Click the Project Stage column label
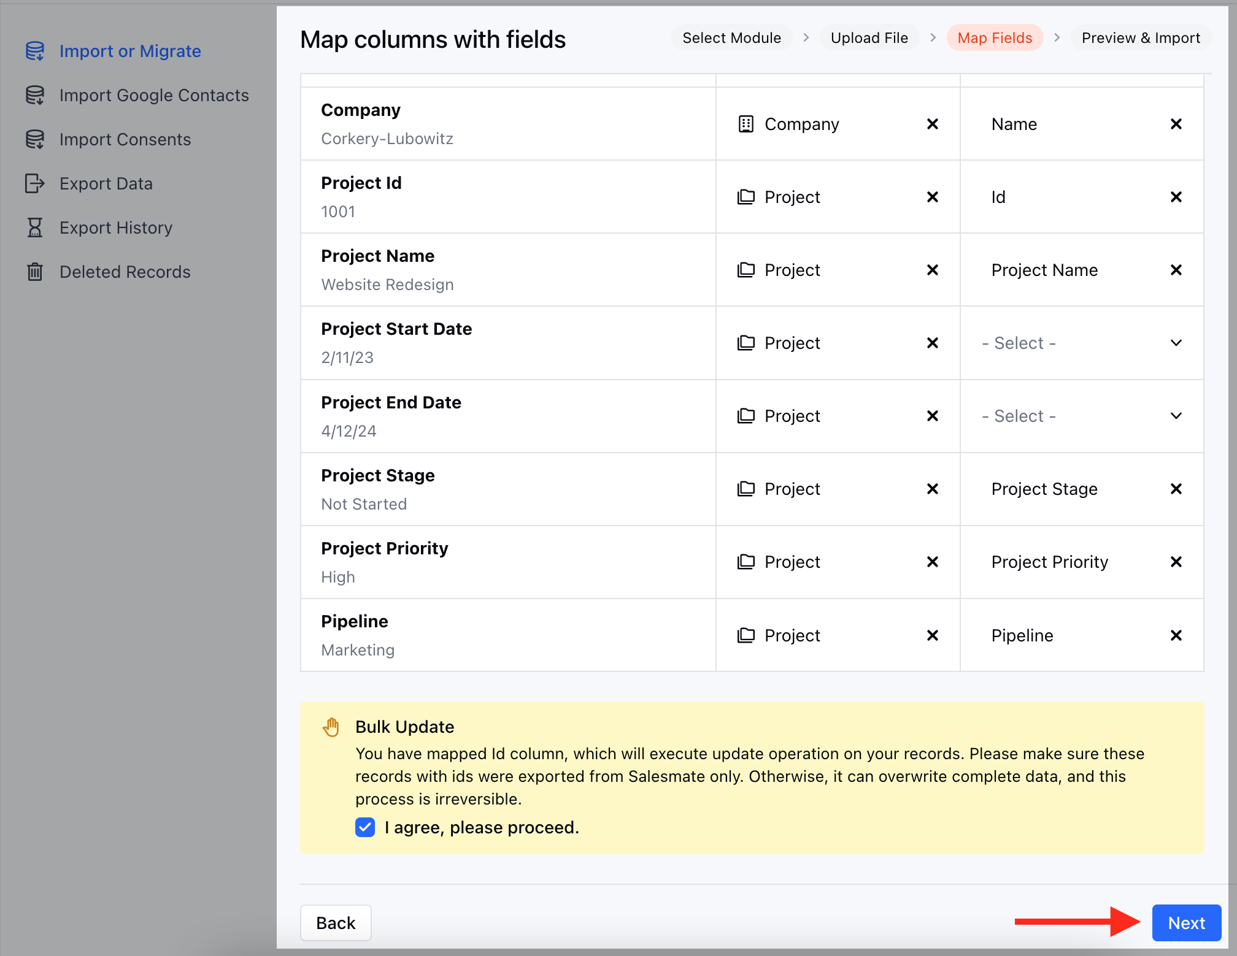 (378, 476)
